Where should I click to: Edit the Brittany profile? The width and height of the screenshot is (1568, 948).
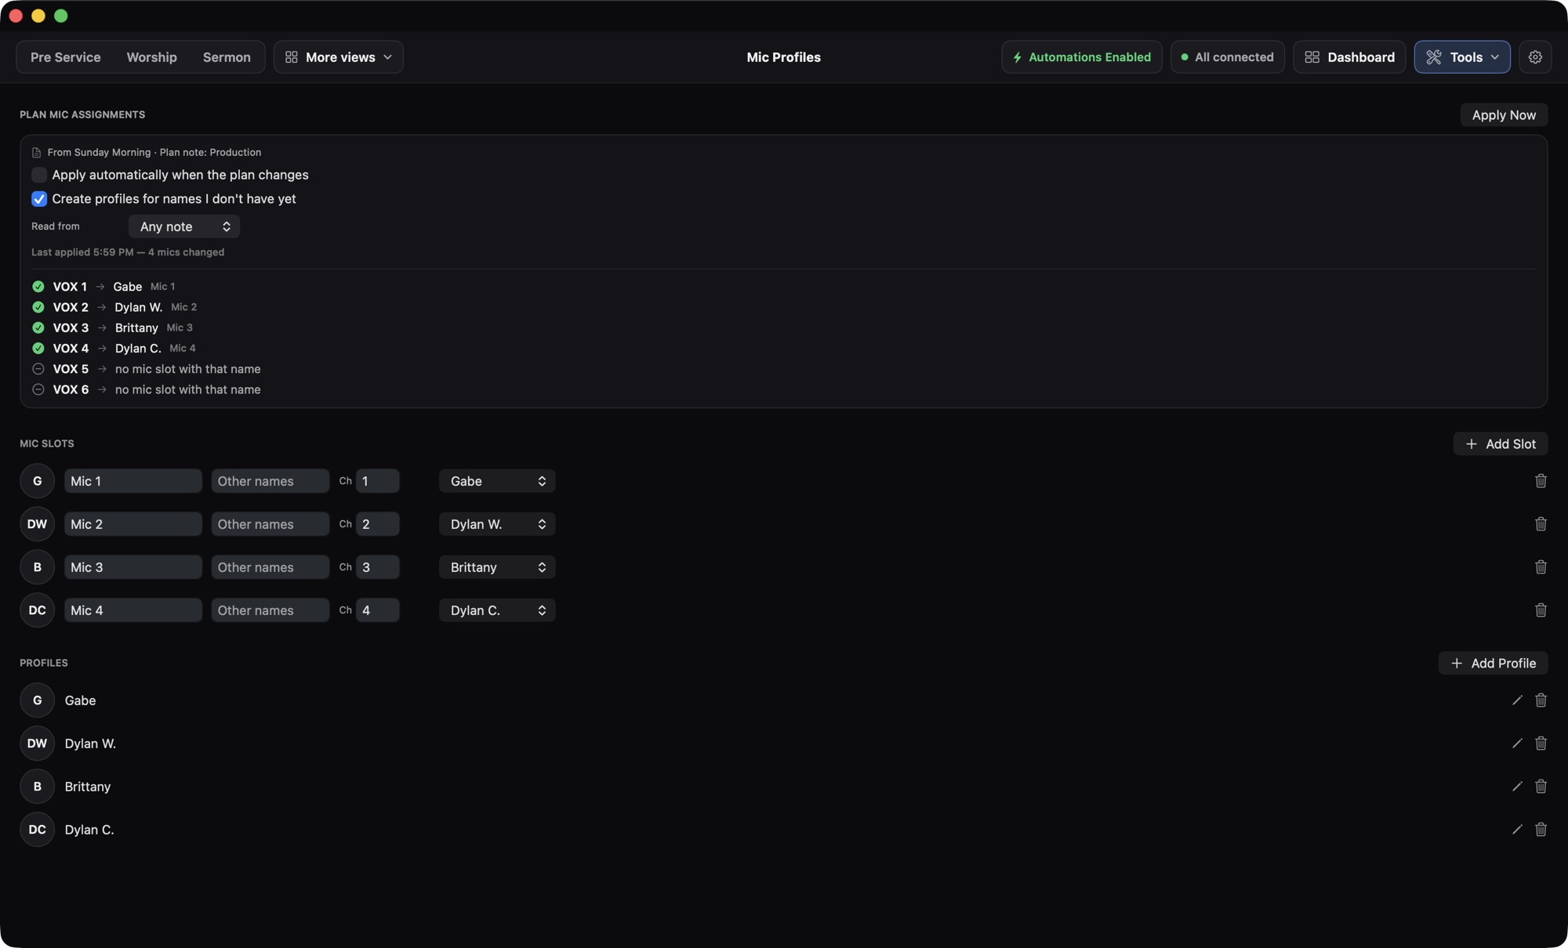click(x=1517, y=787)
